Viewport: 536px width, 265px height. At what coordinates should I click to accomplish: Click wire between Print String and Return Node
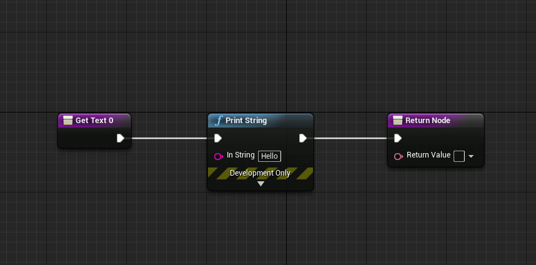[350, 138]
